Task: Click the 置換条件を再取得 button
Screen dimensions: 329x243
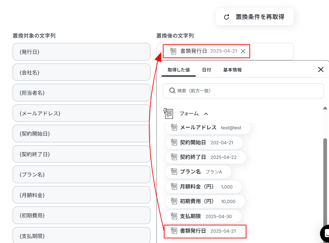Action: point(254,17)
